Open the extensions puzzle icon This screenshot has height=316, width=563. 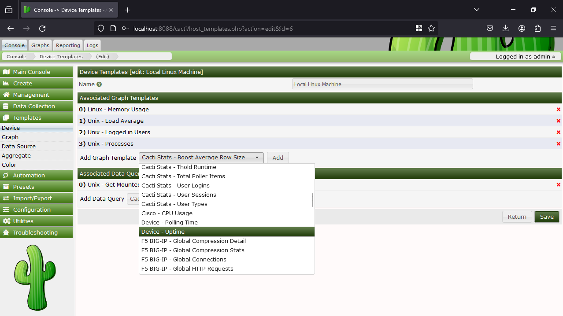point(537,28)
